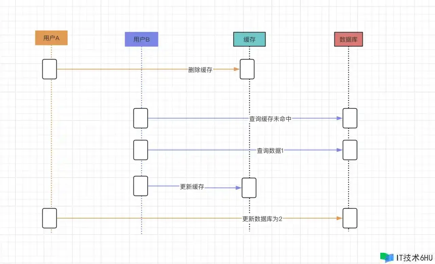Select the orange 用户A lifeline header
The height and width of the screenshot is (264, 435).
(51, 38)
